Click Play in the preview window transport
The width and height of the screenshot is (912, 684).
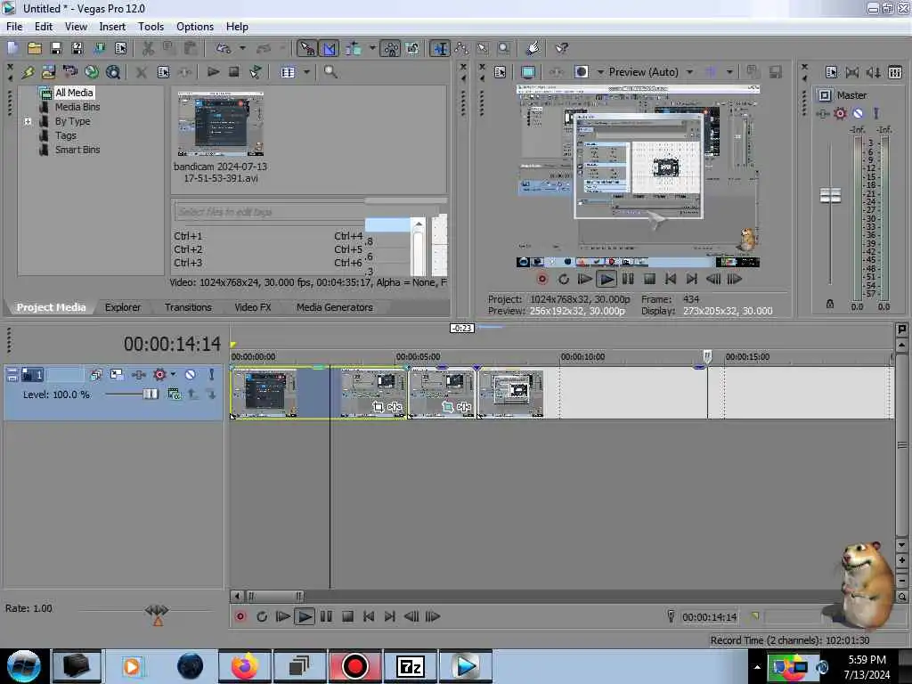(x=606, y=279)
